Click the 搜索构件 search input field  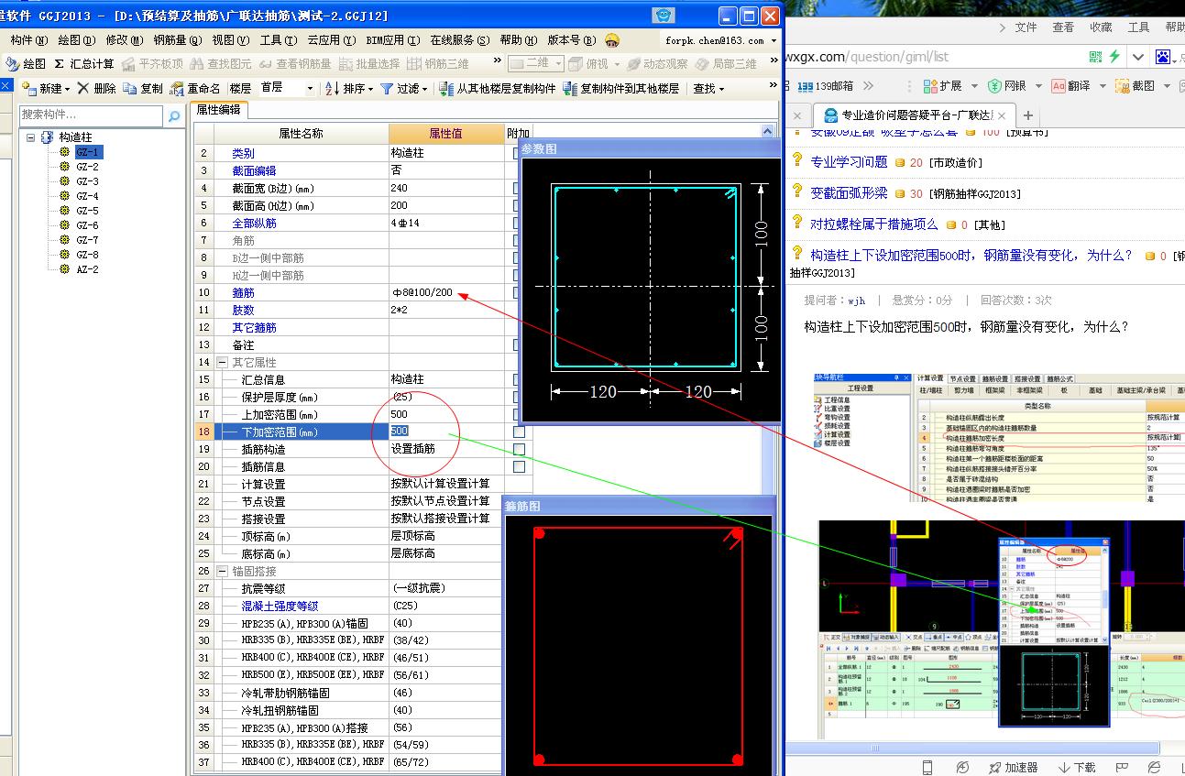(92, 115)
